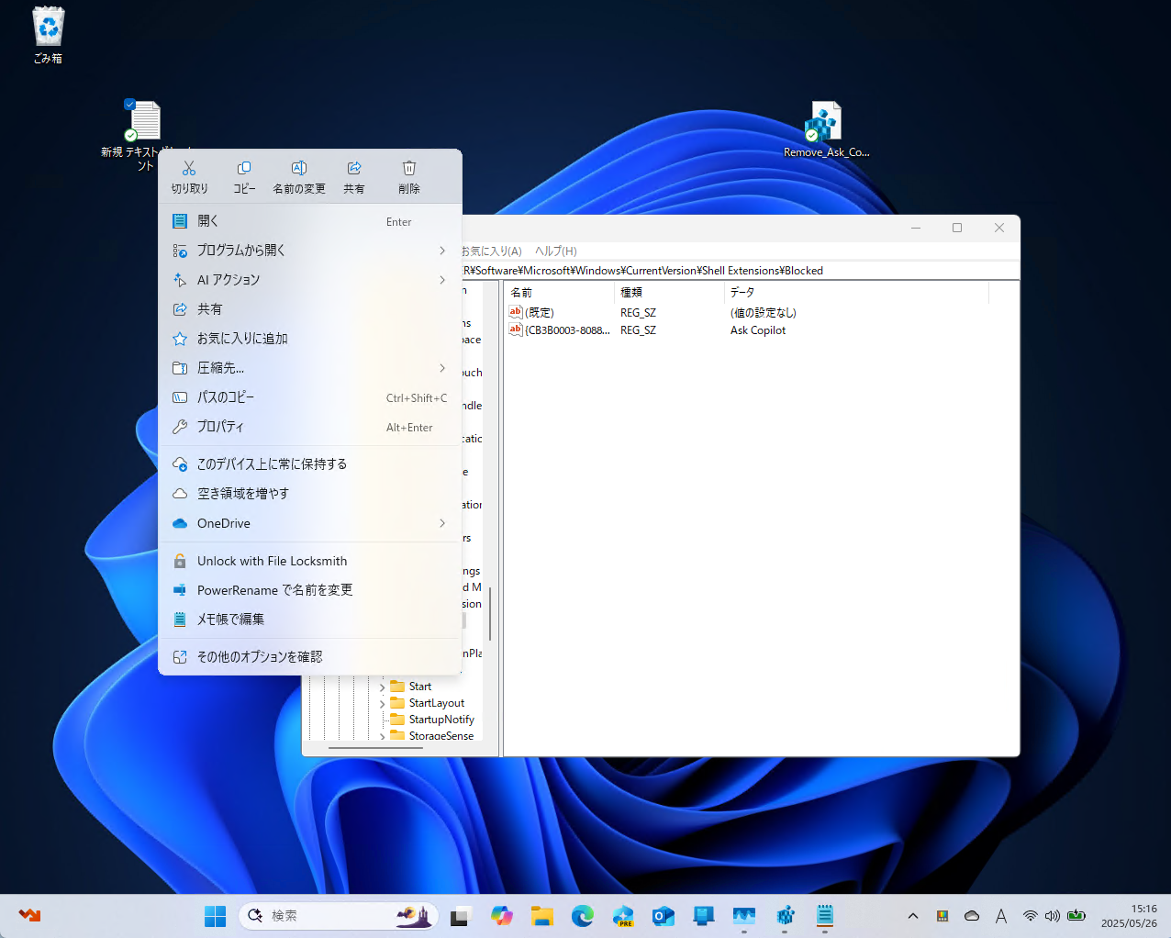1171x938 pixels.
Task: Switch to Notepad taskbar icon
Action: point(825,916)
